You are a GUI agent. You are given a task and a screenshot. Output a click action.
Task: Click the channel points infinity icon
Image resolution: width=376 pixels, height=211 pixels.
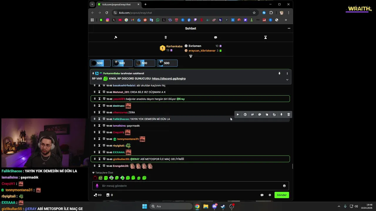98,195
